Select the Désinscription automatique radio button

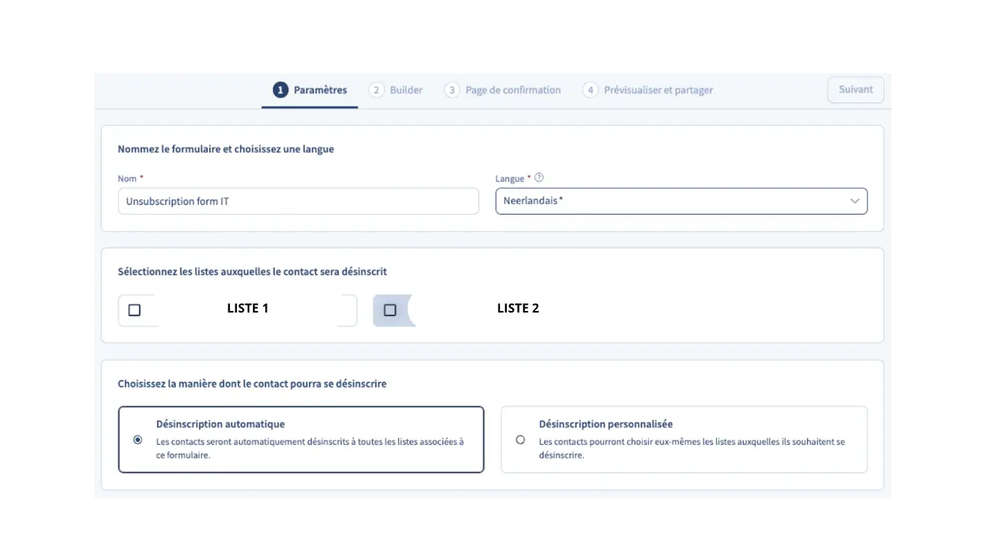tap(138, 439)
